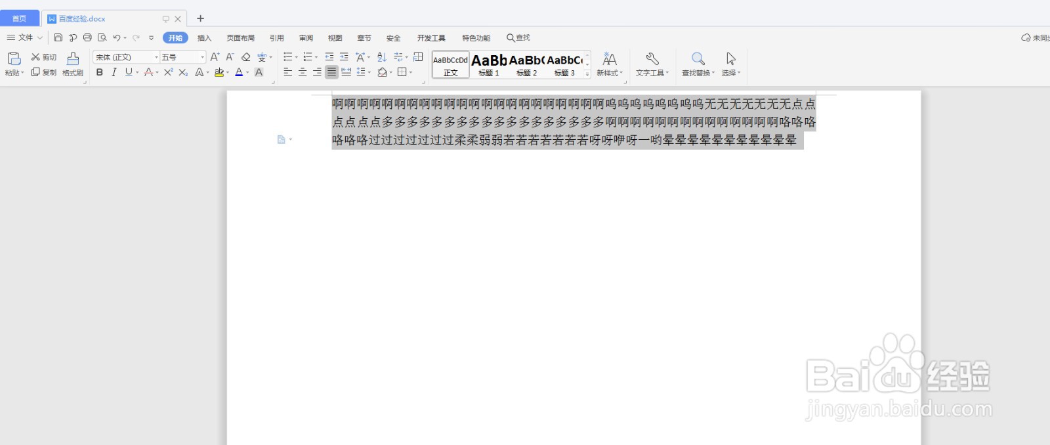
Task: Open the 文件 file menu
Action: [25, 37]
